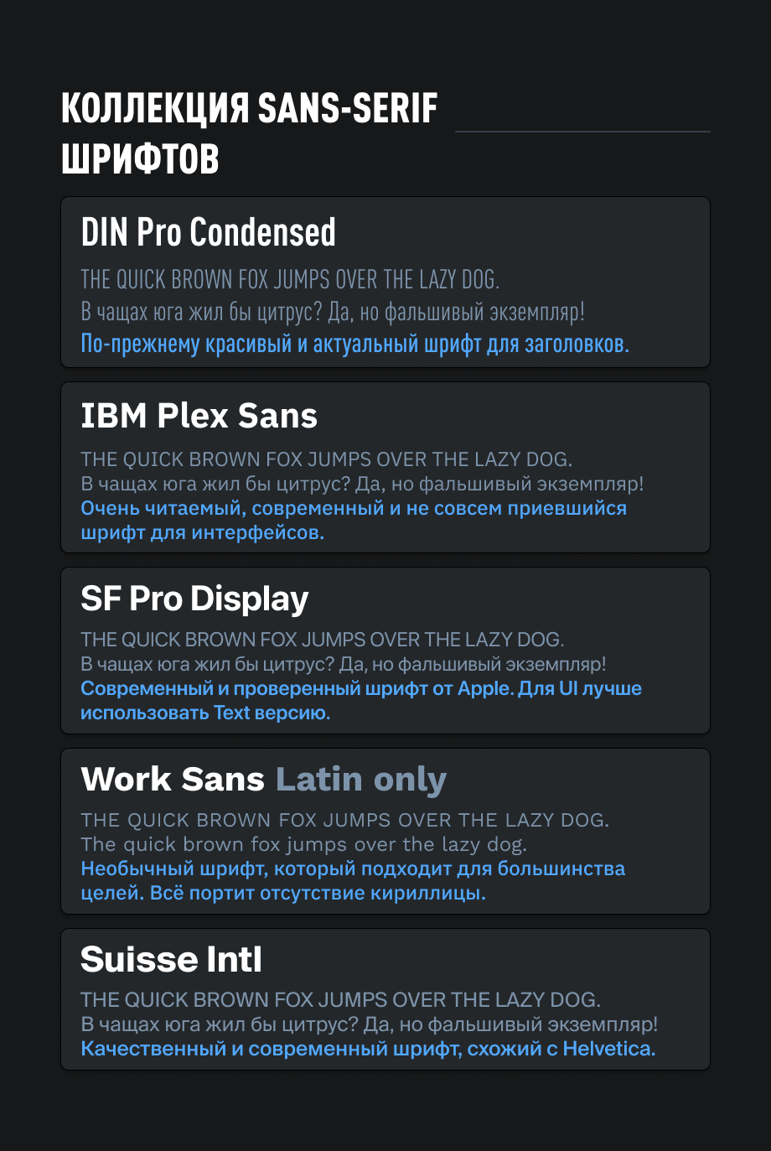The width and height of the screenshot is (771, 1151).
Task: Open the blue Work Sans description text
Action: pos(352,880)
